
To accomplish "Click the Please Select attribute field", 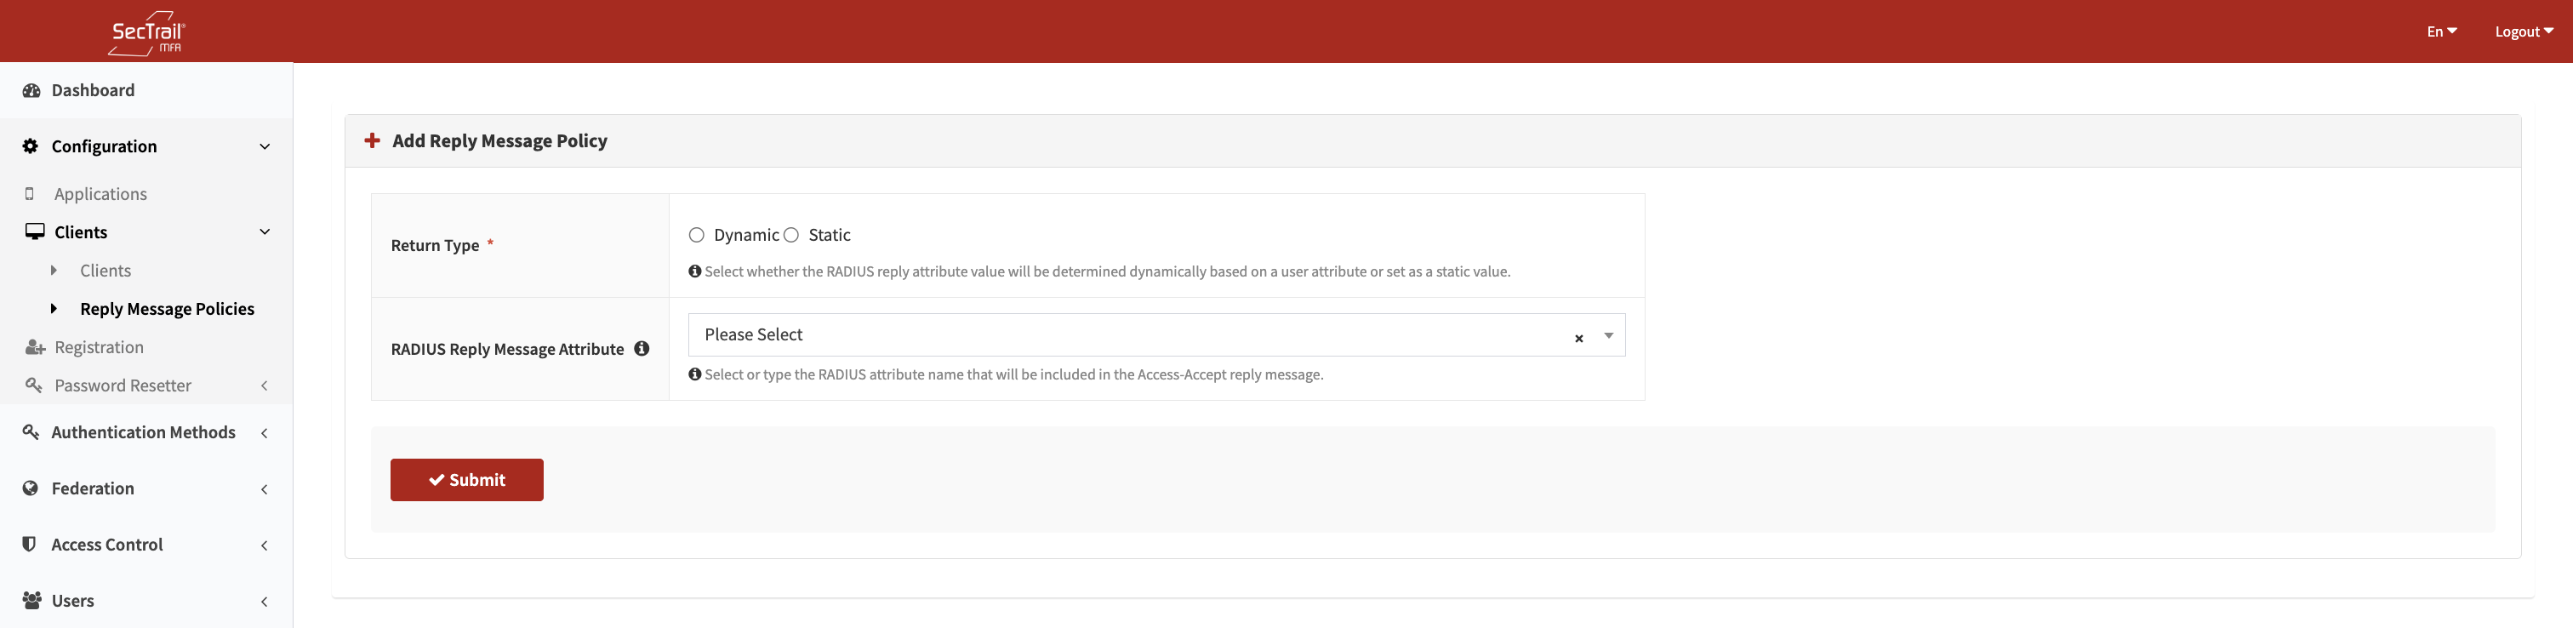I will pyautogui.click(x=1156, y=334).
